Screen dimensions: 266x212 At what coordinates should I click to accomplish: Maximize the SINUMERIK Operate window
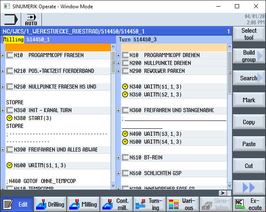(237, 7)
